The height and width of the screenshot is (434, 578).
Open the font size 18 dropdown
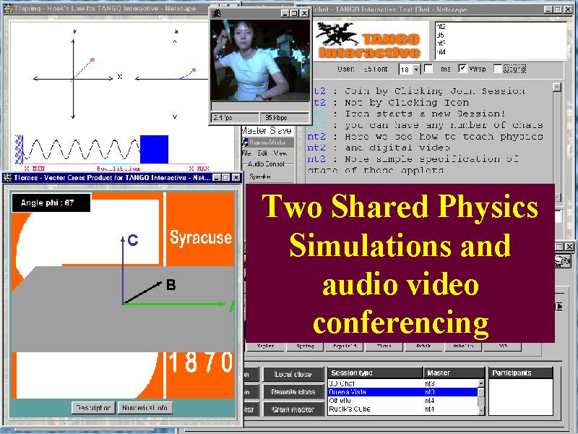(x=416, y=69)
